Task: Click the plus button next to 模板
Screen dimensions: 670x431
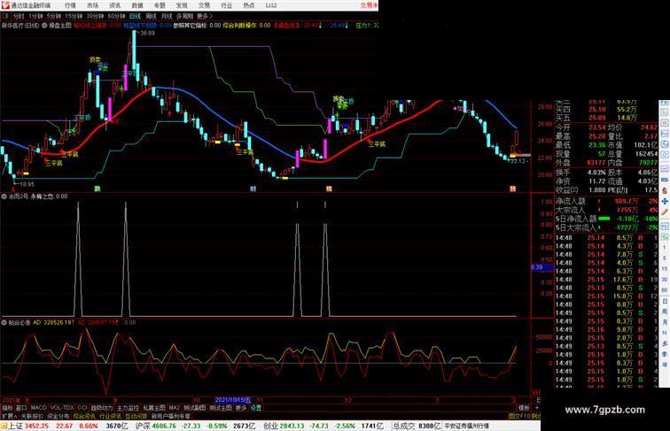Action: 537,408
